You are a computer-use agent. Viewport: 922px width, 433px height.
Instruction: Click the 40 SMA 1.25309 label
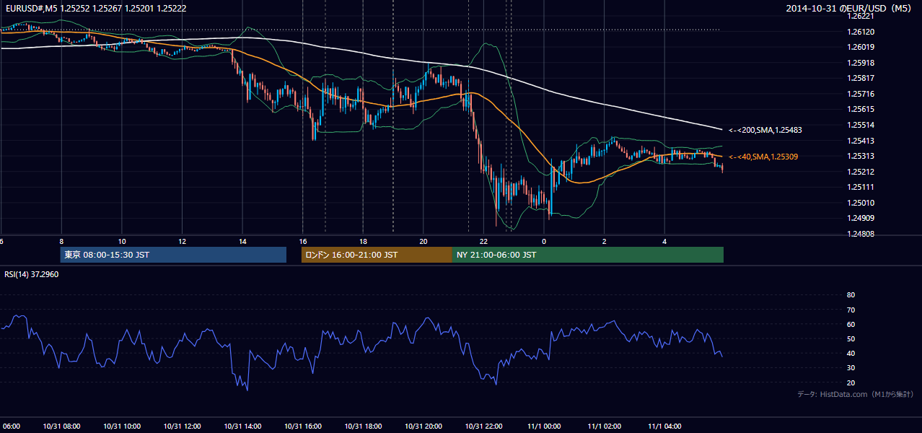pyautogui.click(x=763, y=157)
